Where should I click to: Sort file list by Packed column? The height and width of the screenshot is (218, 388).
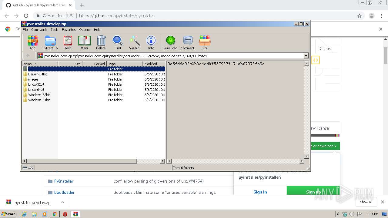(94, 64)
